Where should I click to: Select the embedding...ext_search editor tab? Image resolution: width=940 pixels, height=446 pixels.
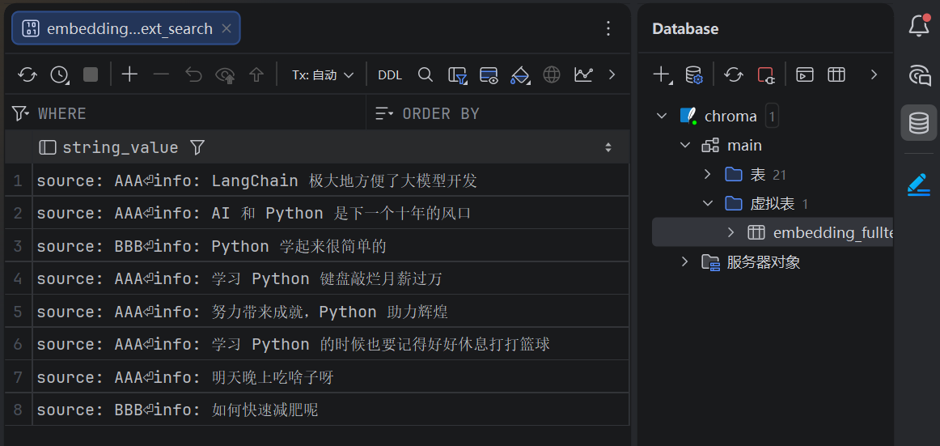pyautogui.click(x=126, y=28)
